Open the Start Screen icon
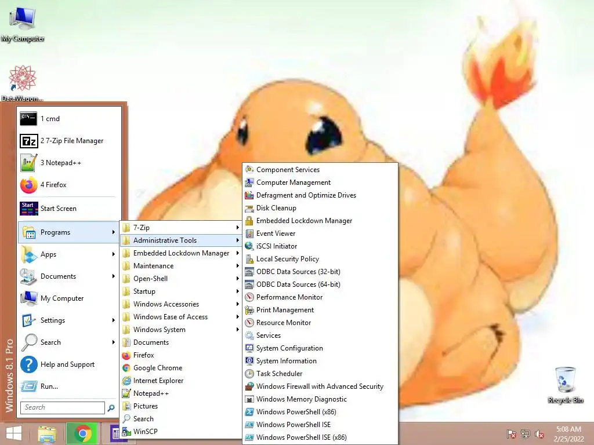 pyautogui.click(x=29, y=209)
